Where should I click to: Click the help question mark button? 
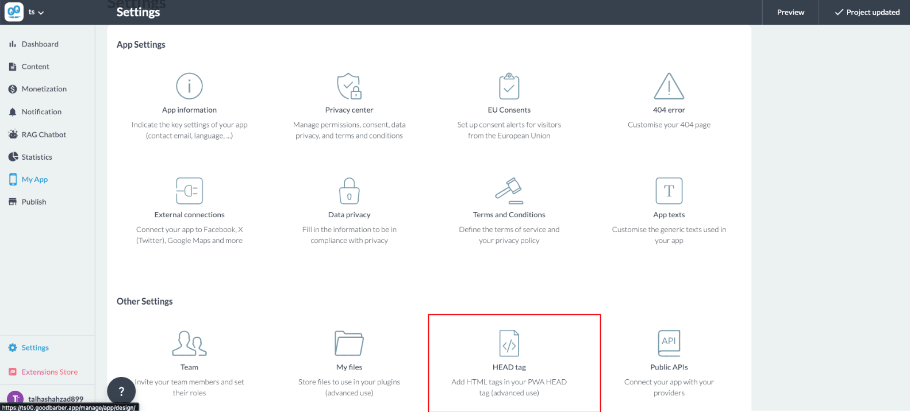pyautogui.click(x=121, y=391)
